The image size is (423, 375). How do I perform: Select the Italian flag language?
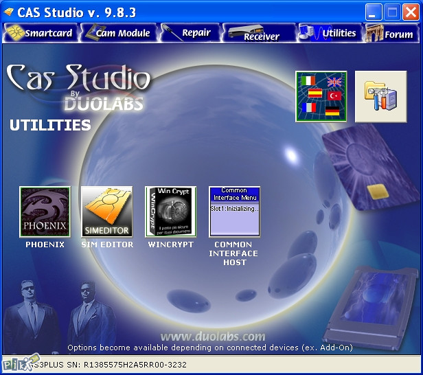(x=308, y=80)
